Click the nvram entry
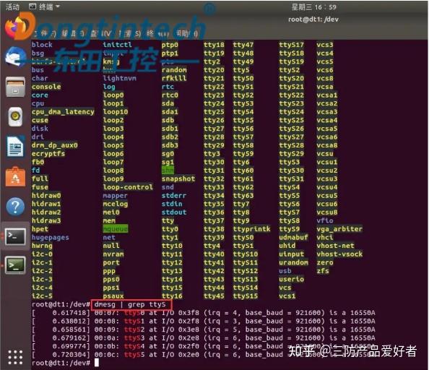This screenshot has width=429, height=370. (x=113, y=254)
